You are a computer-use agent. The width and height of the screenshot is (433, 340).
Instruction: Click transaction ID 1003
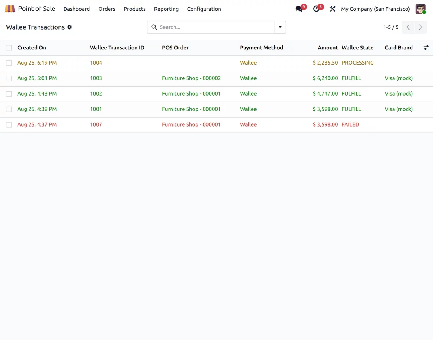(96, 78)
